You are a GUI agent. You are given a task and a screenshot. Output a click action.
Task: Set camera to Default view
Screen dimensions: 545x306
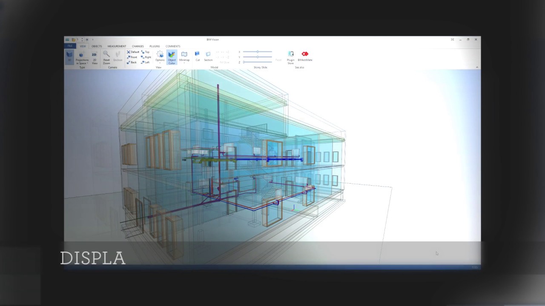pos(133,52)
